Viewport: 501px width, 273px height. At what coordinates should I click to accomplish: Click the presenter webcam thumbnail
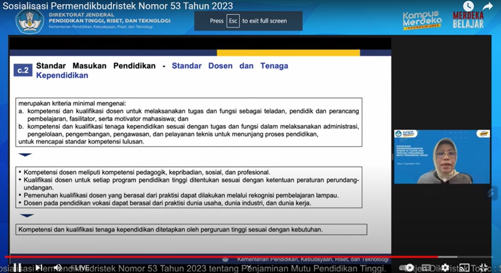pos(442,156)
